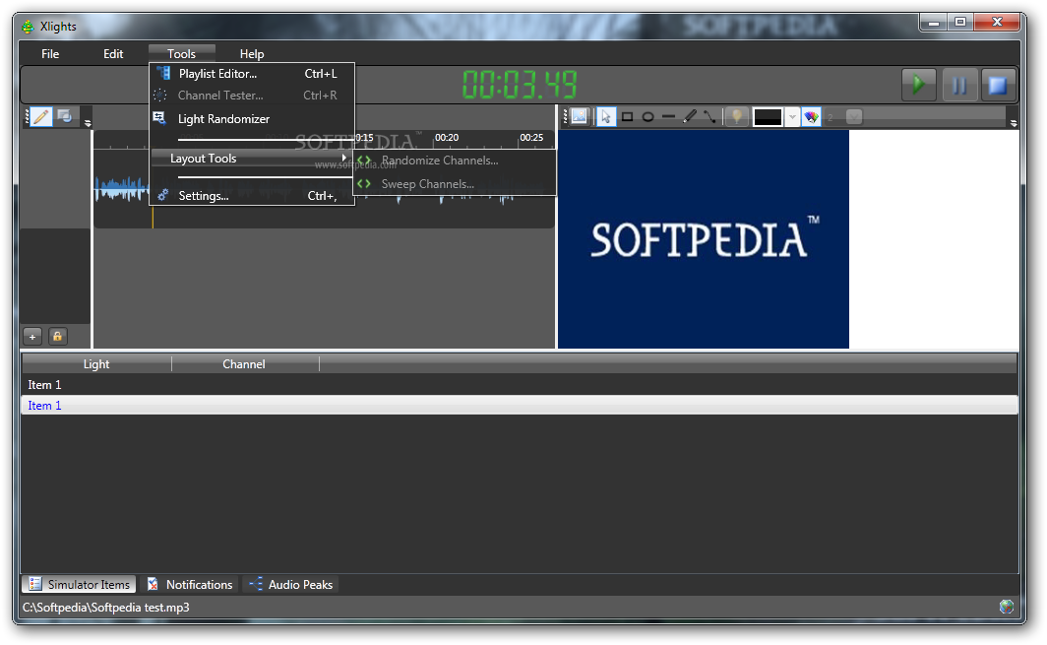
Task: Select the rectangle shape tool
Action: (x=627, y=117)
